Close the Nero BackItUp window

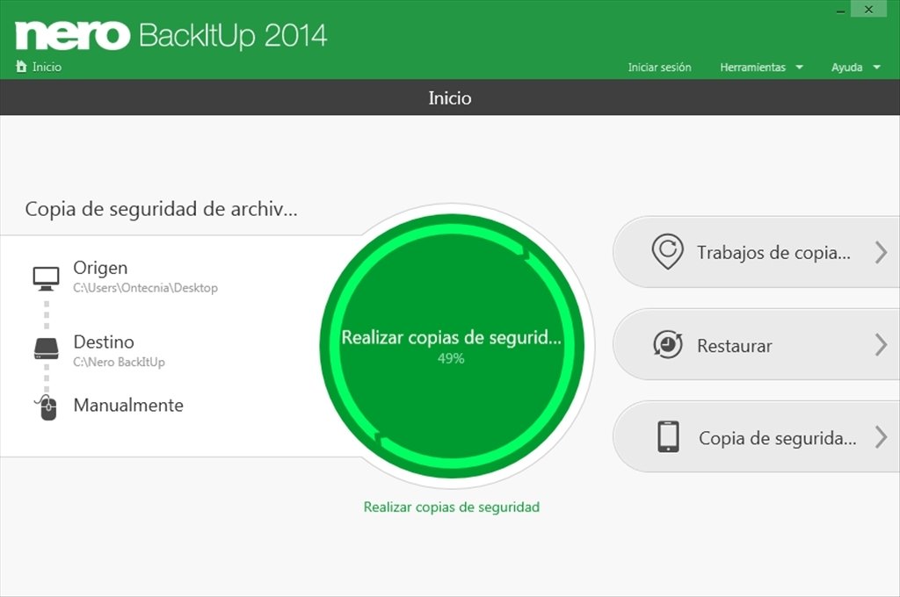point(869,10)
